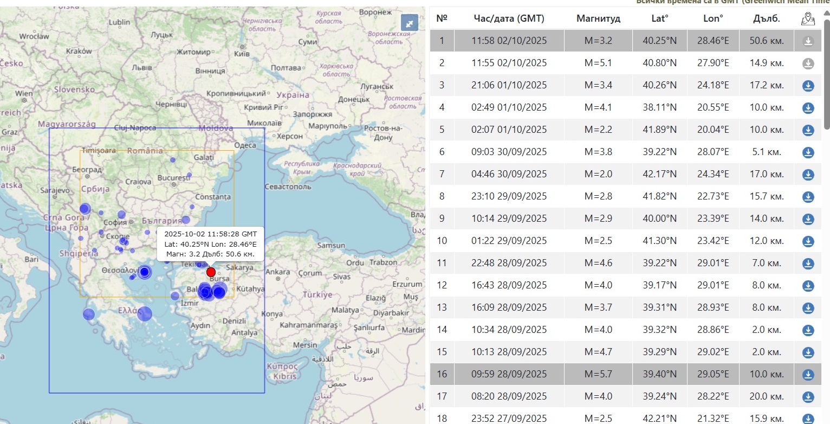Screen dimensions: 830x424
Task: Click the map pin column header icon
Action: tap(808, 19)
